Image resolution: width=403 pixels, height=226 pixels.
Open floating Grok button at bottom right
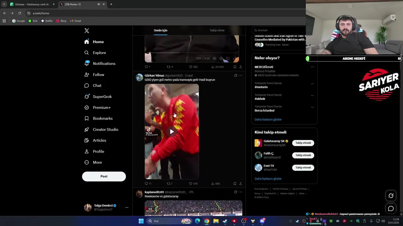(x=391, y=196)
